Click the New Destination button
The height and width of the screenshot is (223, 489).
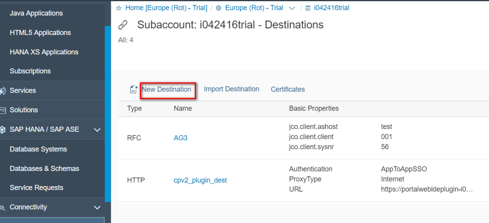(x=166, y=89)
